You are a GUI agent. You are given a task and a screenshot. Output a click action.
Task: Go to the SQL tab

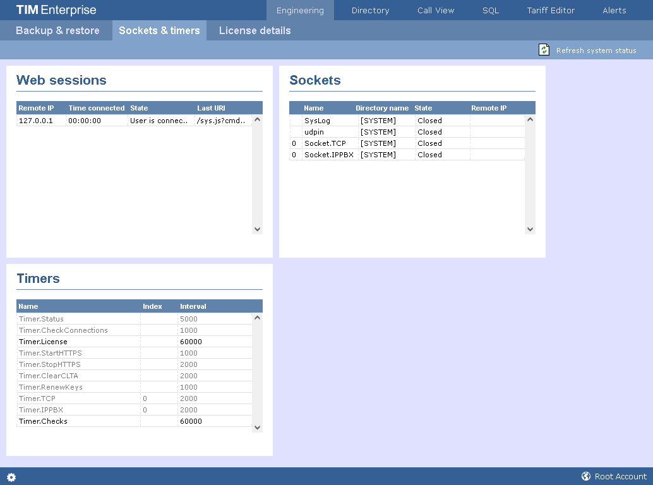[491, 10]
